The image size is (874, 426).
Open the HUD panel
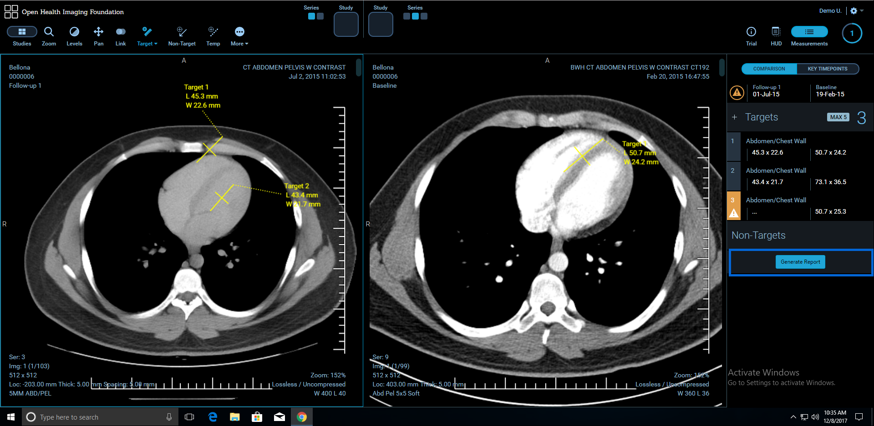(776, 36)
